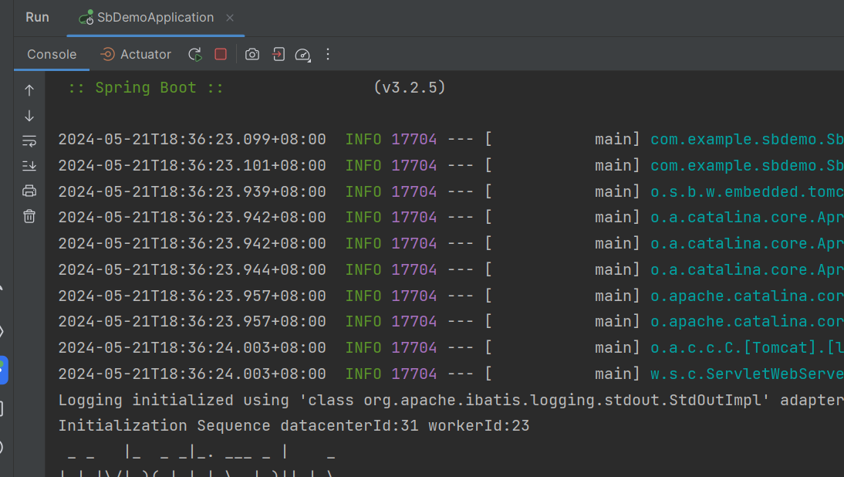This screenshot has height=477, width=844.
Task: Switch to the Actuator tab
Action: [x=136, y=54]
